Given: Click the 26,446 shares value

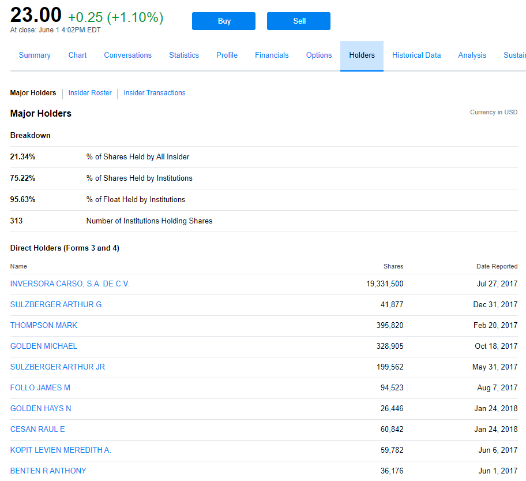Looking at the screenshot, I should pos(392,409).
